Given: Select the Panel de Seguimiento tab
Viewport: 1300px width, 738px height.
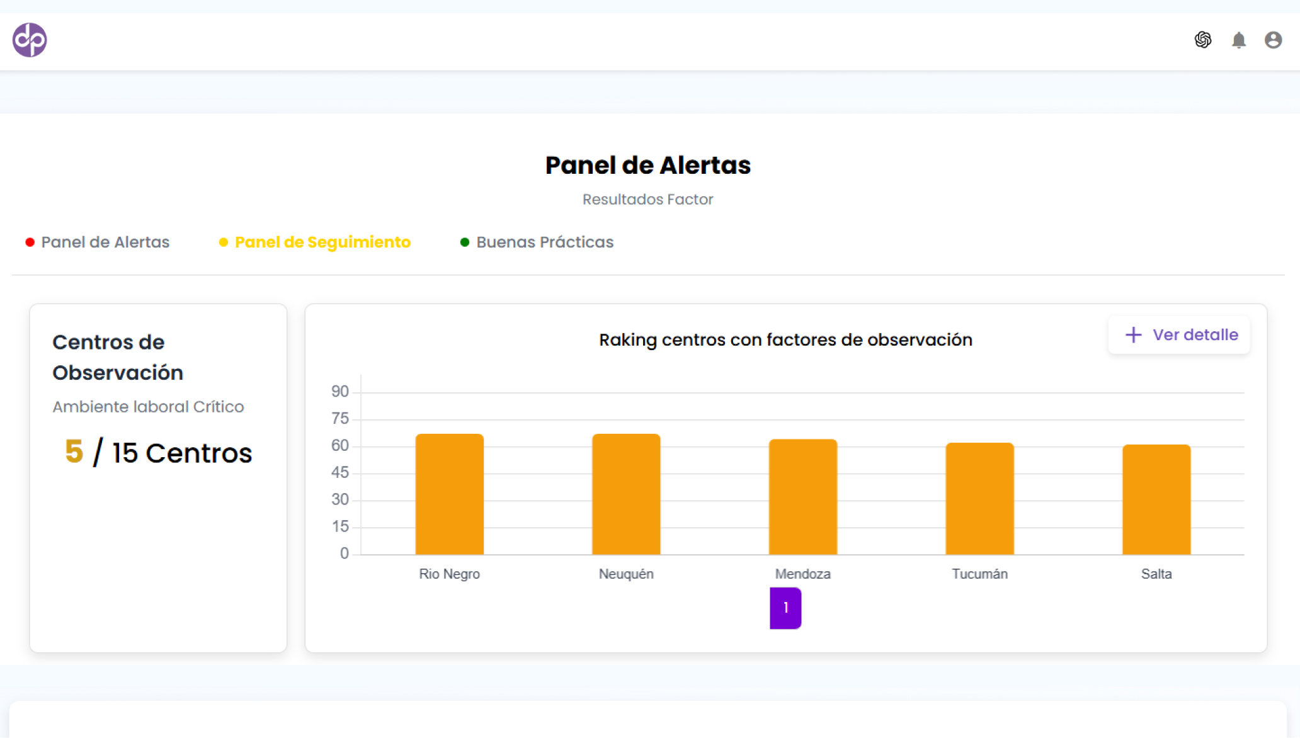Looking at the screenshot, I should 322,242.
